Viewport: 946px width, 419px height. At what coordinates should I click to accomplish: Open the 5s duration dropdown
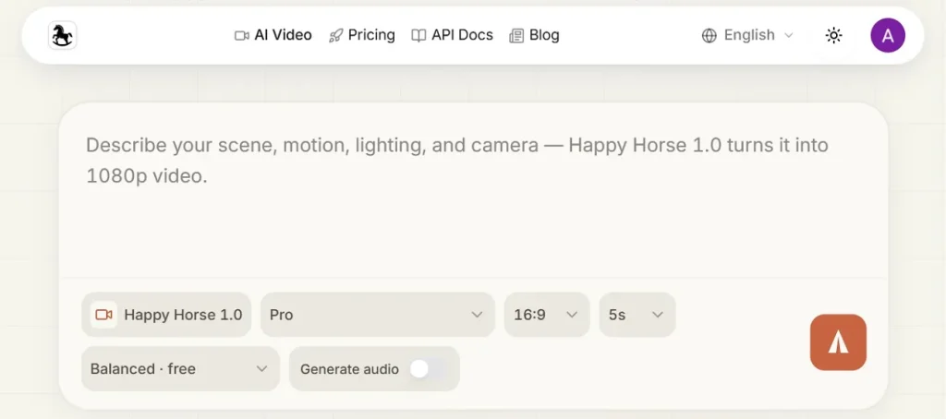[x=637, y=315]
